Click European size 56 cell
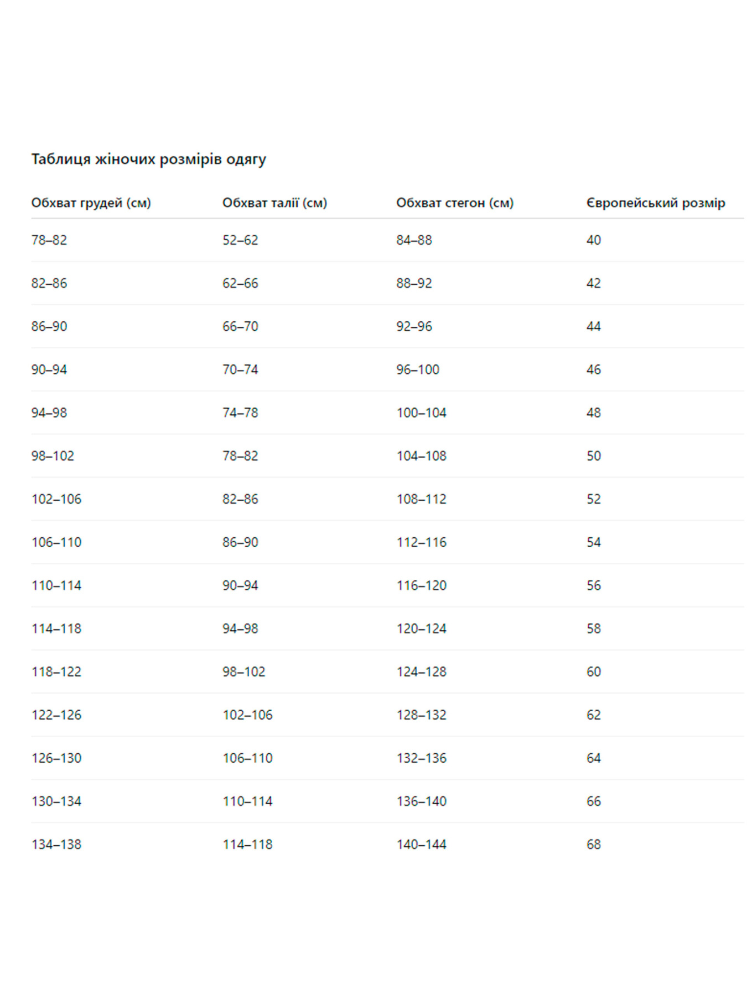 click(593, 585)
